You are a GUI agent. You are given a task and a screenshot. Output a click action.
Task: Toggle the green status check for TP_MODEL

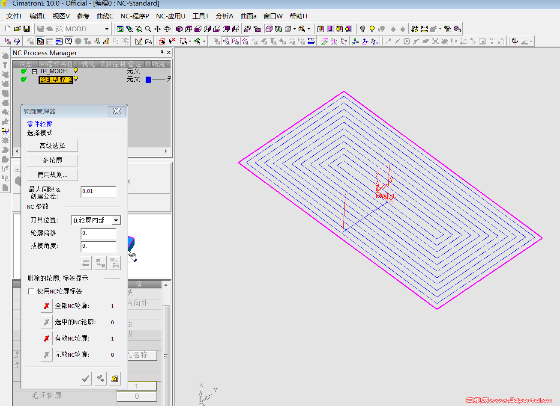pos(24,71)
